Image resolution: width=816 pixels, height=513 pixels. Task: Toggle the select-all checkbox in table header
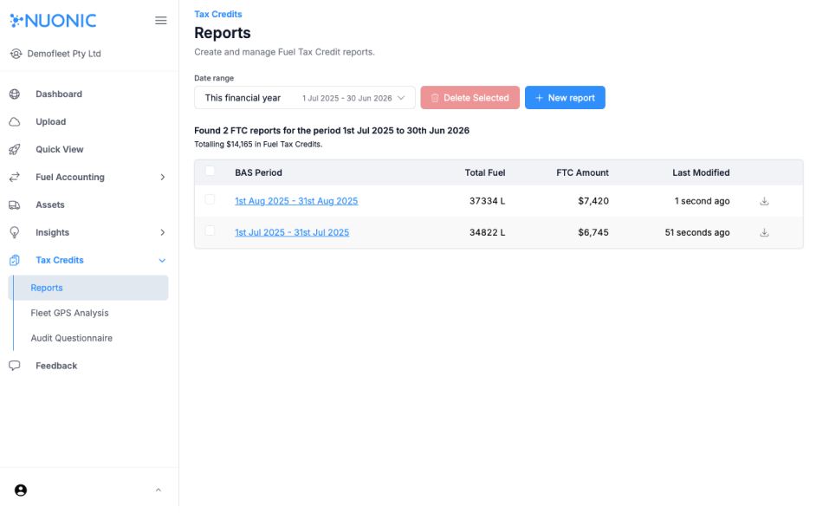point(210,172)
